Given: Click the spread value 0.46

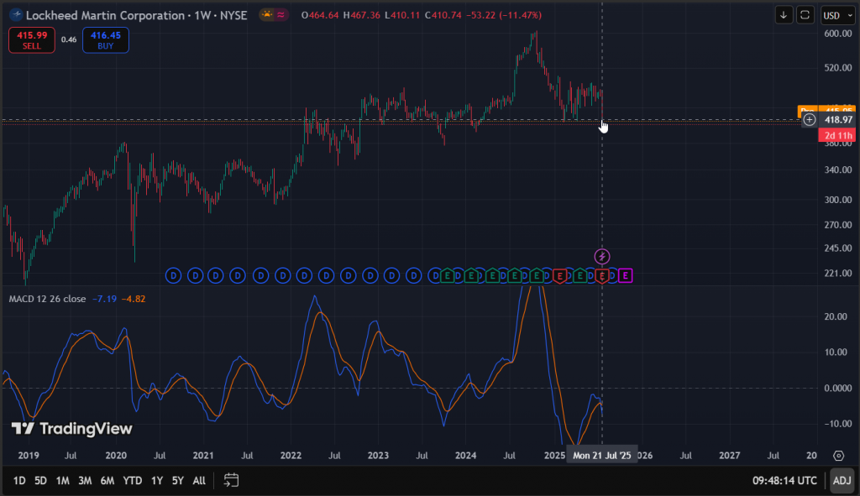Looking at the screenshot, I should [x=69, y=39].
